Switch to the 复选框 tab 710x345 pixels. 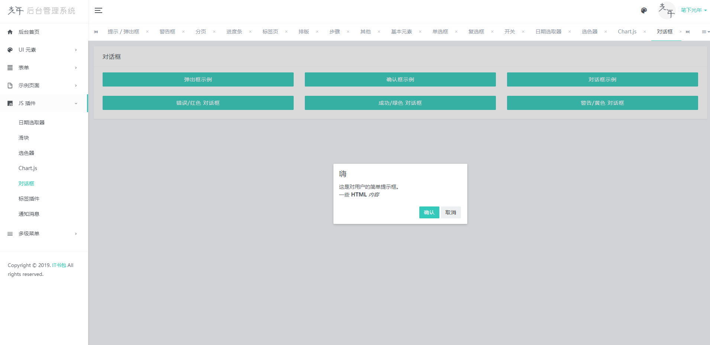476,32
